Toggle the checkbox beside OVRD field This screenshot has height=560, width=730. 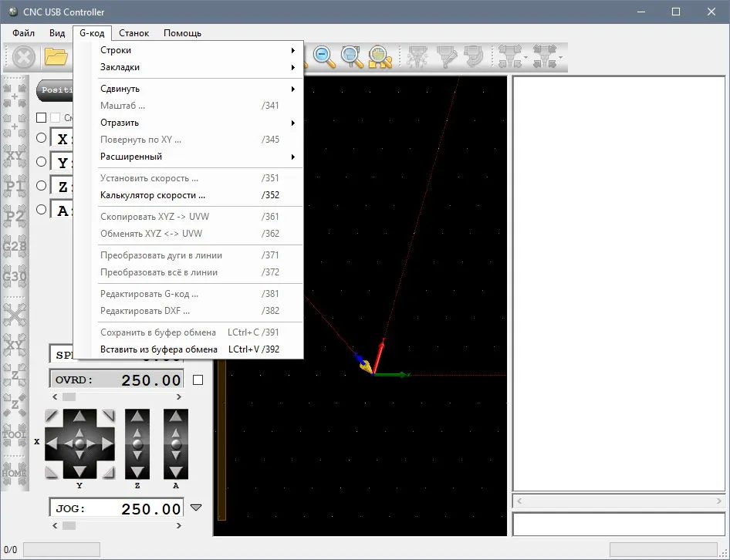coord(198,380)
